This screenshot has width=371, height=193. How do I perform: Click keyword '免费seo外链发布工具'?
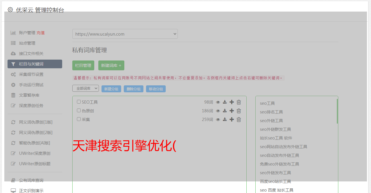279,164
